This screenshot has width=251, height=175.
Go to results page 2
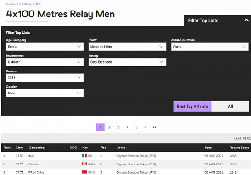(x=109, y=127)
